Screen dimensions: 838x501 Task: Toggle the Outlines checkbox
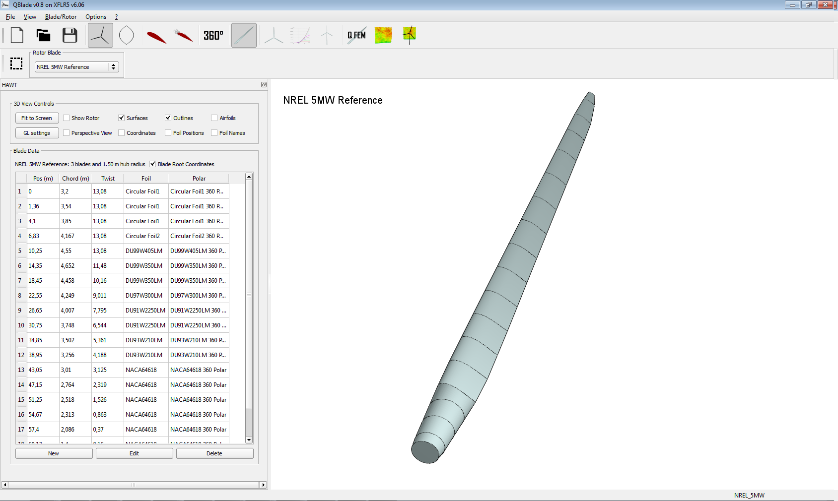[168, 118]
